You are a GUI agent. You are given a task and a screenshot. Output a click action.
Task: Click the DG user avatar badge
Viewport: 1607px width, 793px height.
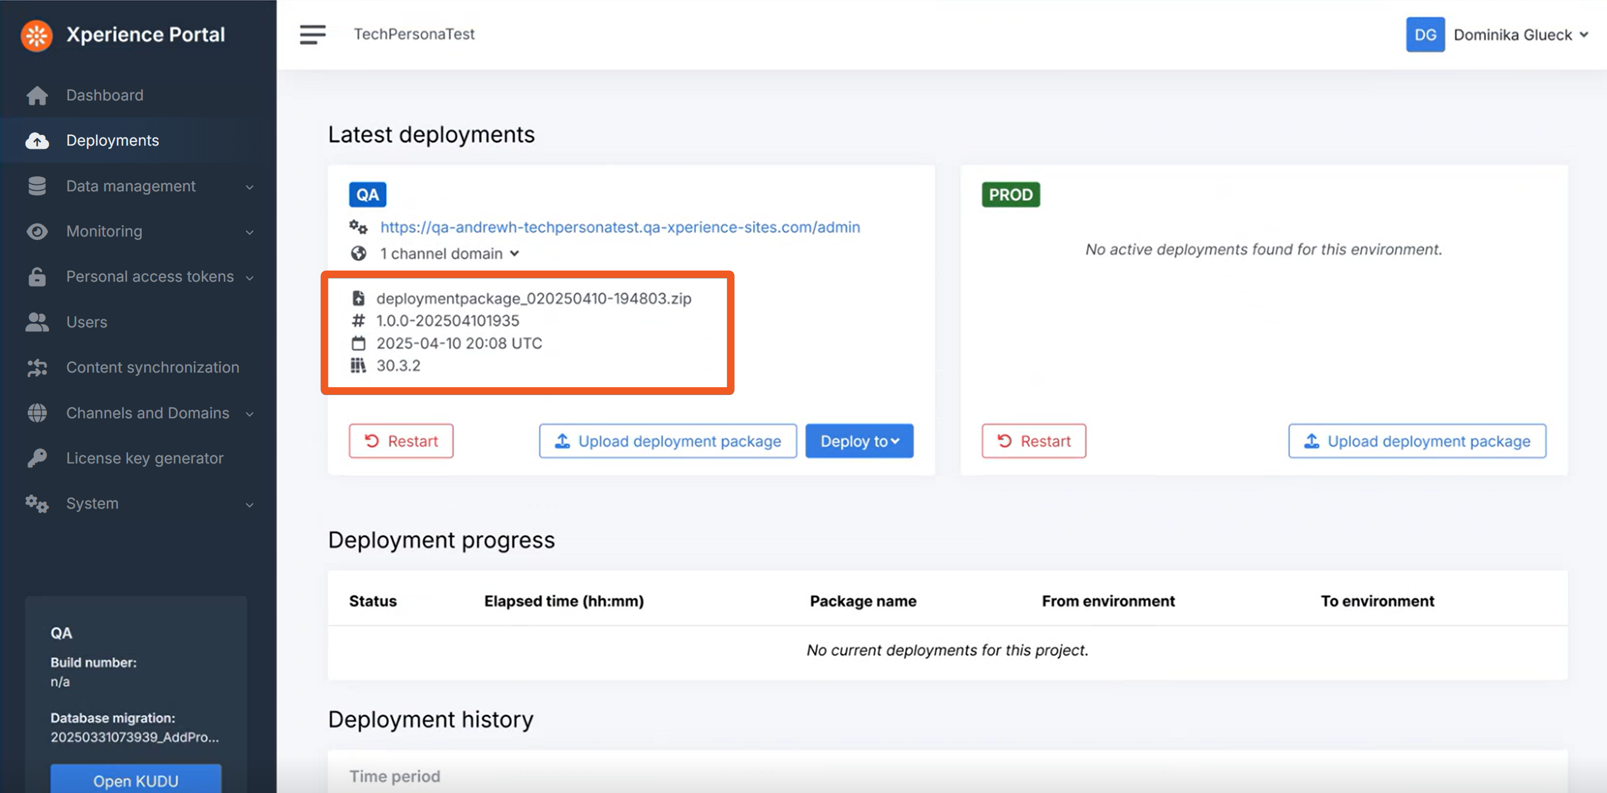coord(1425,35)
